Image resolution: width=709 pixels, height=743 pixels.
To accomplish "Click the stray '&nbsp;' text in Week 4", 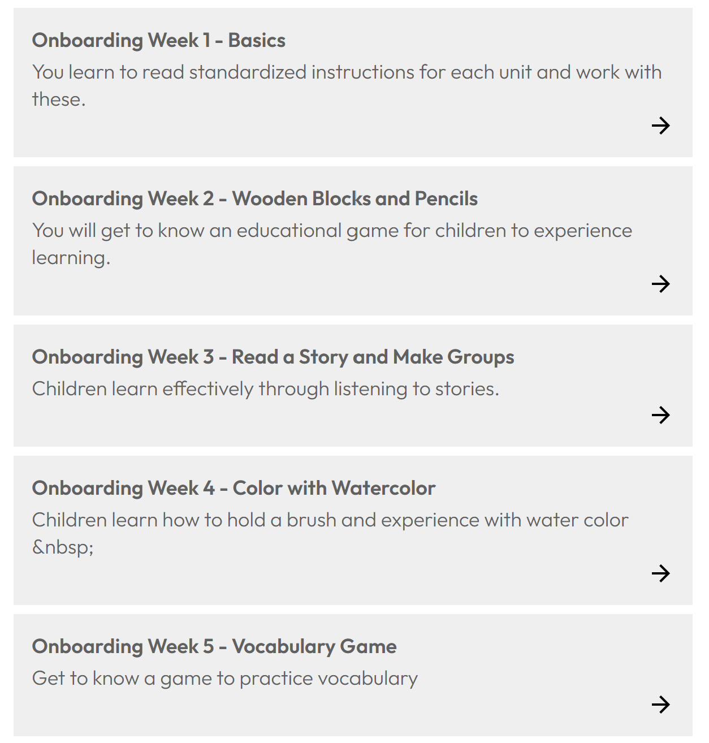I will pos(63,547).
